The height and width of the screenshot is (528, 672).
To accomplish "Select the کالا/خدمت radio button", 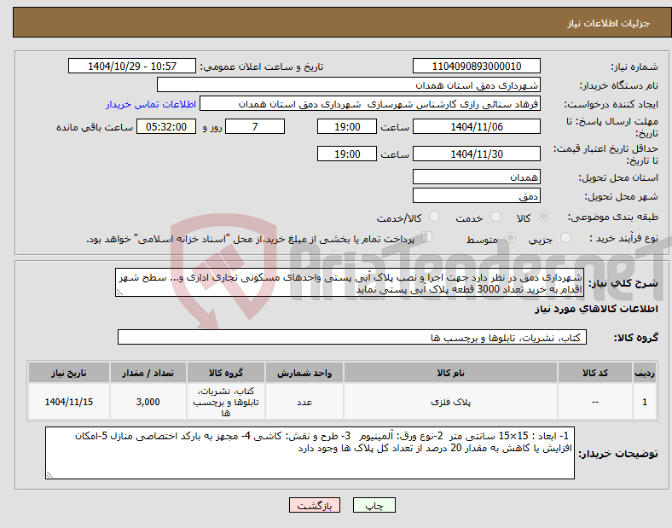I will (x=435, y=217).
